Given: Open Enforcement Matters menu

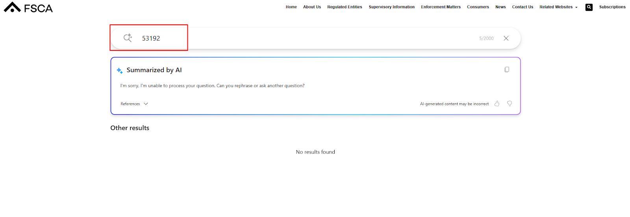Looking at the screenshot, I should point(441,7).
